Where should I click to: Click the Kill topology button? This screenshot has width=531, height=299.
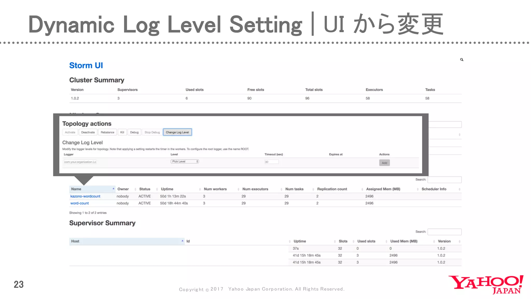click(122, 132)
